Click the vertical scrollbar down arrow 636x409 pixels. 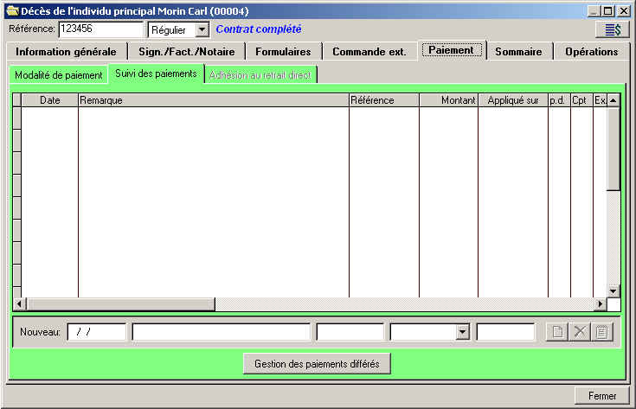614,291
